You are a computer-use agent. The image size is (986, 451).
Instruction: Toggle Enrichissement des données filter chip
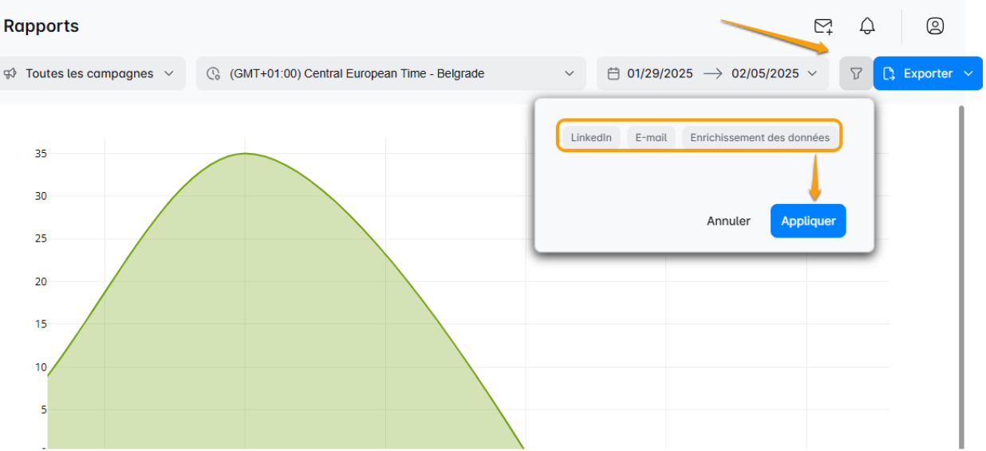[x=759, y=137]
